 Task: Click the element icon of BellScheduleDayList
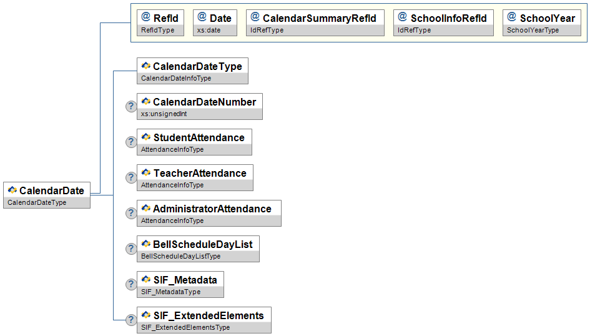(x=146, y=244)
